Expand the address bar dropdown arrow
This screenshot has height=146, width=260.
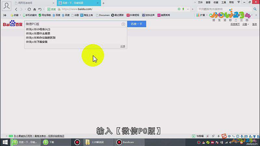click(x=188, y=9)
